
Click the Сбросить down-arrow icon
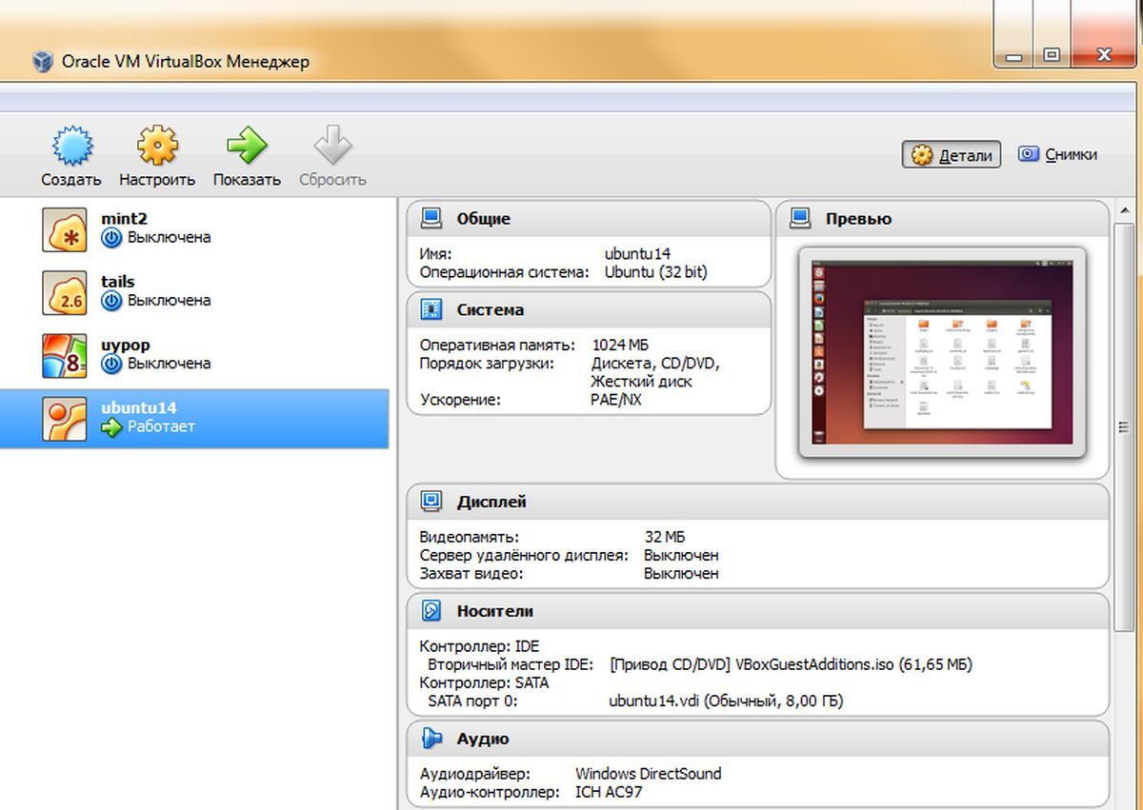click(332, 148)
